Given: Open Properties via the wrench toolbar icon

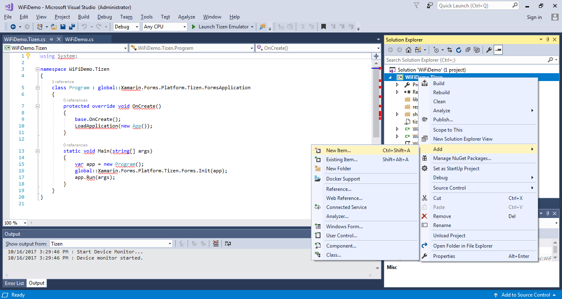Looking at the screenshot, I should [489, 50].
